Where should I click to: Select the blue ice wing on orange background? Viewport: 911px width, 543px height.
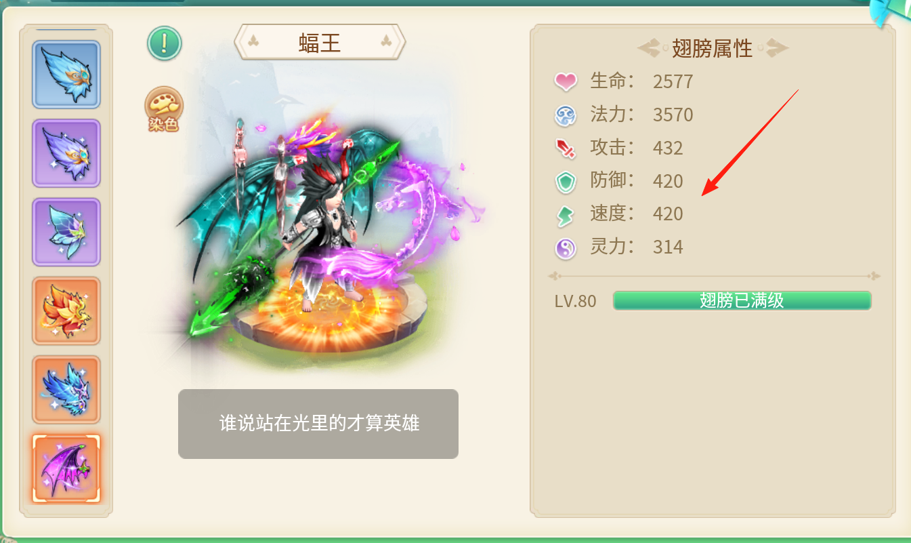point(66,390)
